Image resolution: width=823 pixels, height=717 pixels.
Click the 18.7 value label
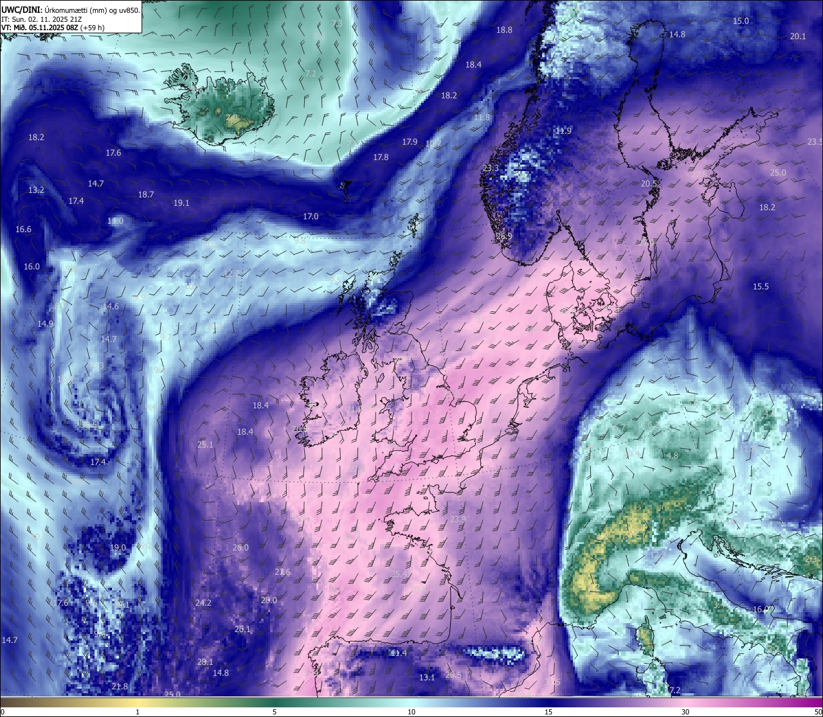click(x=146, y=194)
